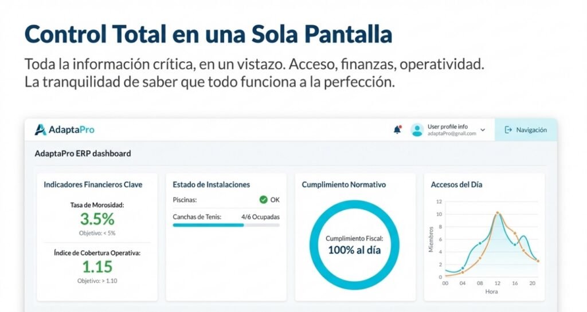The image size is (587, 312).
Task: Open the Indicadores Financieros Clave card title
Action: pyautogui.click(x=93, y=184)
